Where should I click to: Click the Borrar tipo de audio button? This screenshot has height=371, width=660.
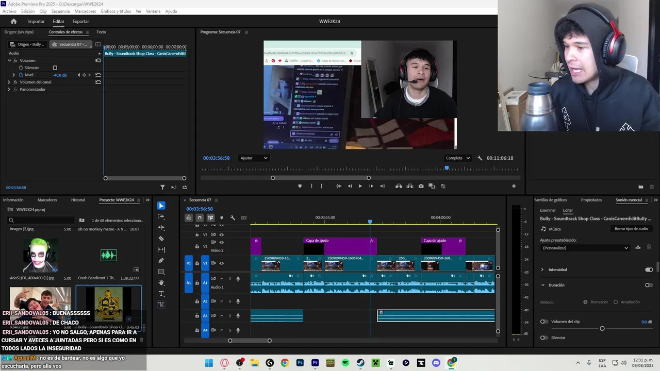[632, 229]
